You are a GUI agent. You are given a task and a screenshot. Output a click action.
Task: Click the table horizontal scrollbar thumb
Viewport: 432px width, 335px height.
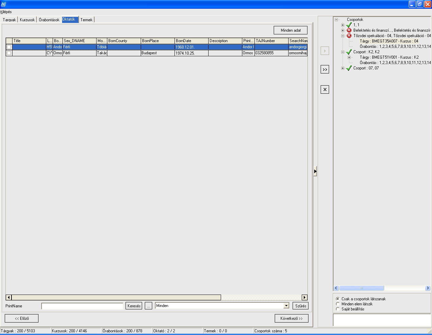pos(116,297)
